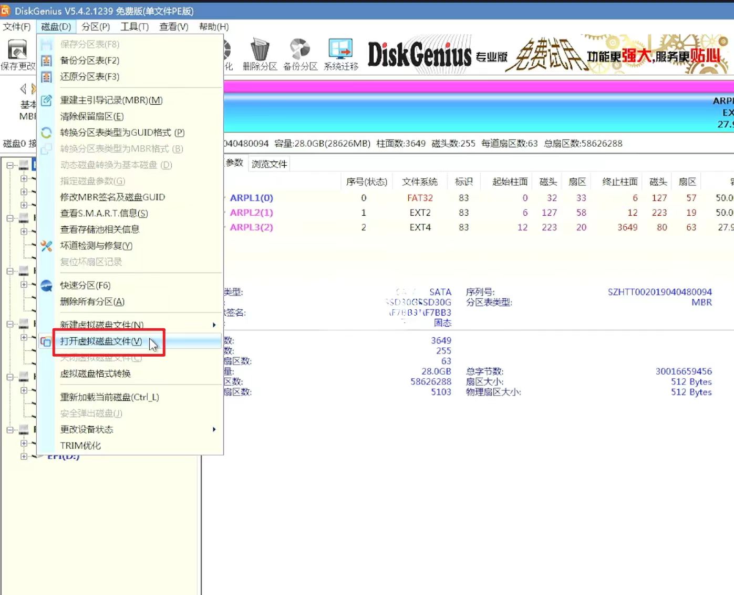Open the 文件(F) menu
This screenshot has height=595, width=734.
tap(16, 26)
